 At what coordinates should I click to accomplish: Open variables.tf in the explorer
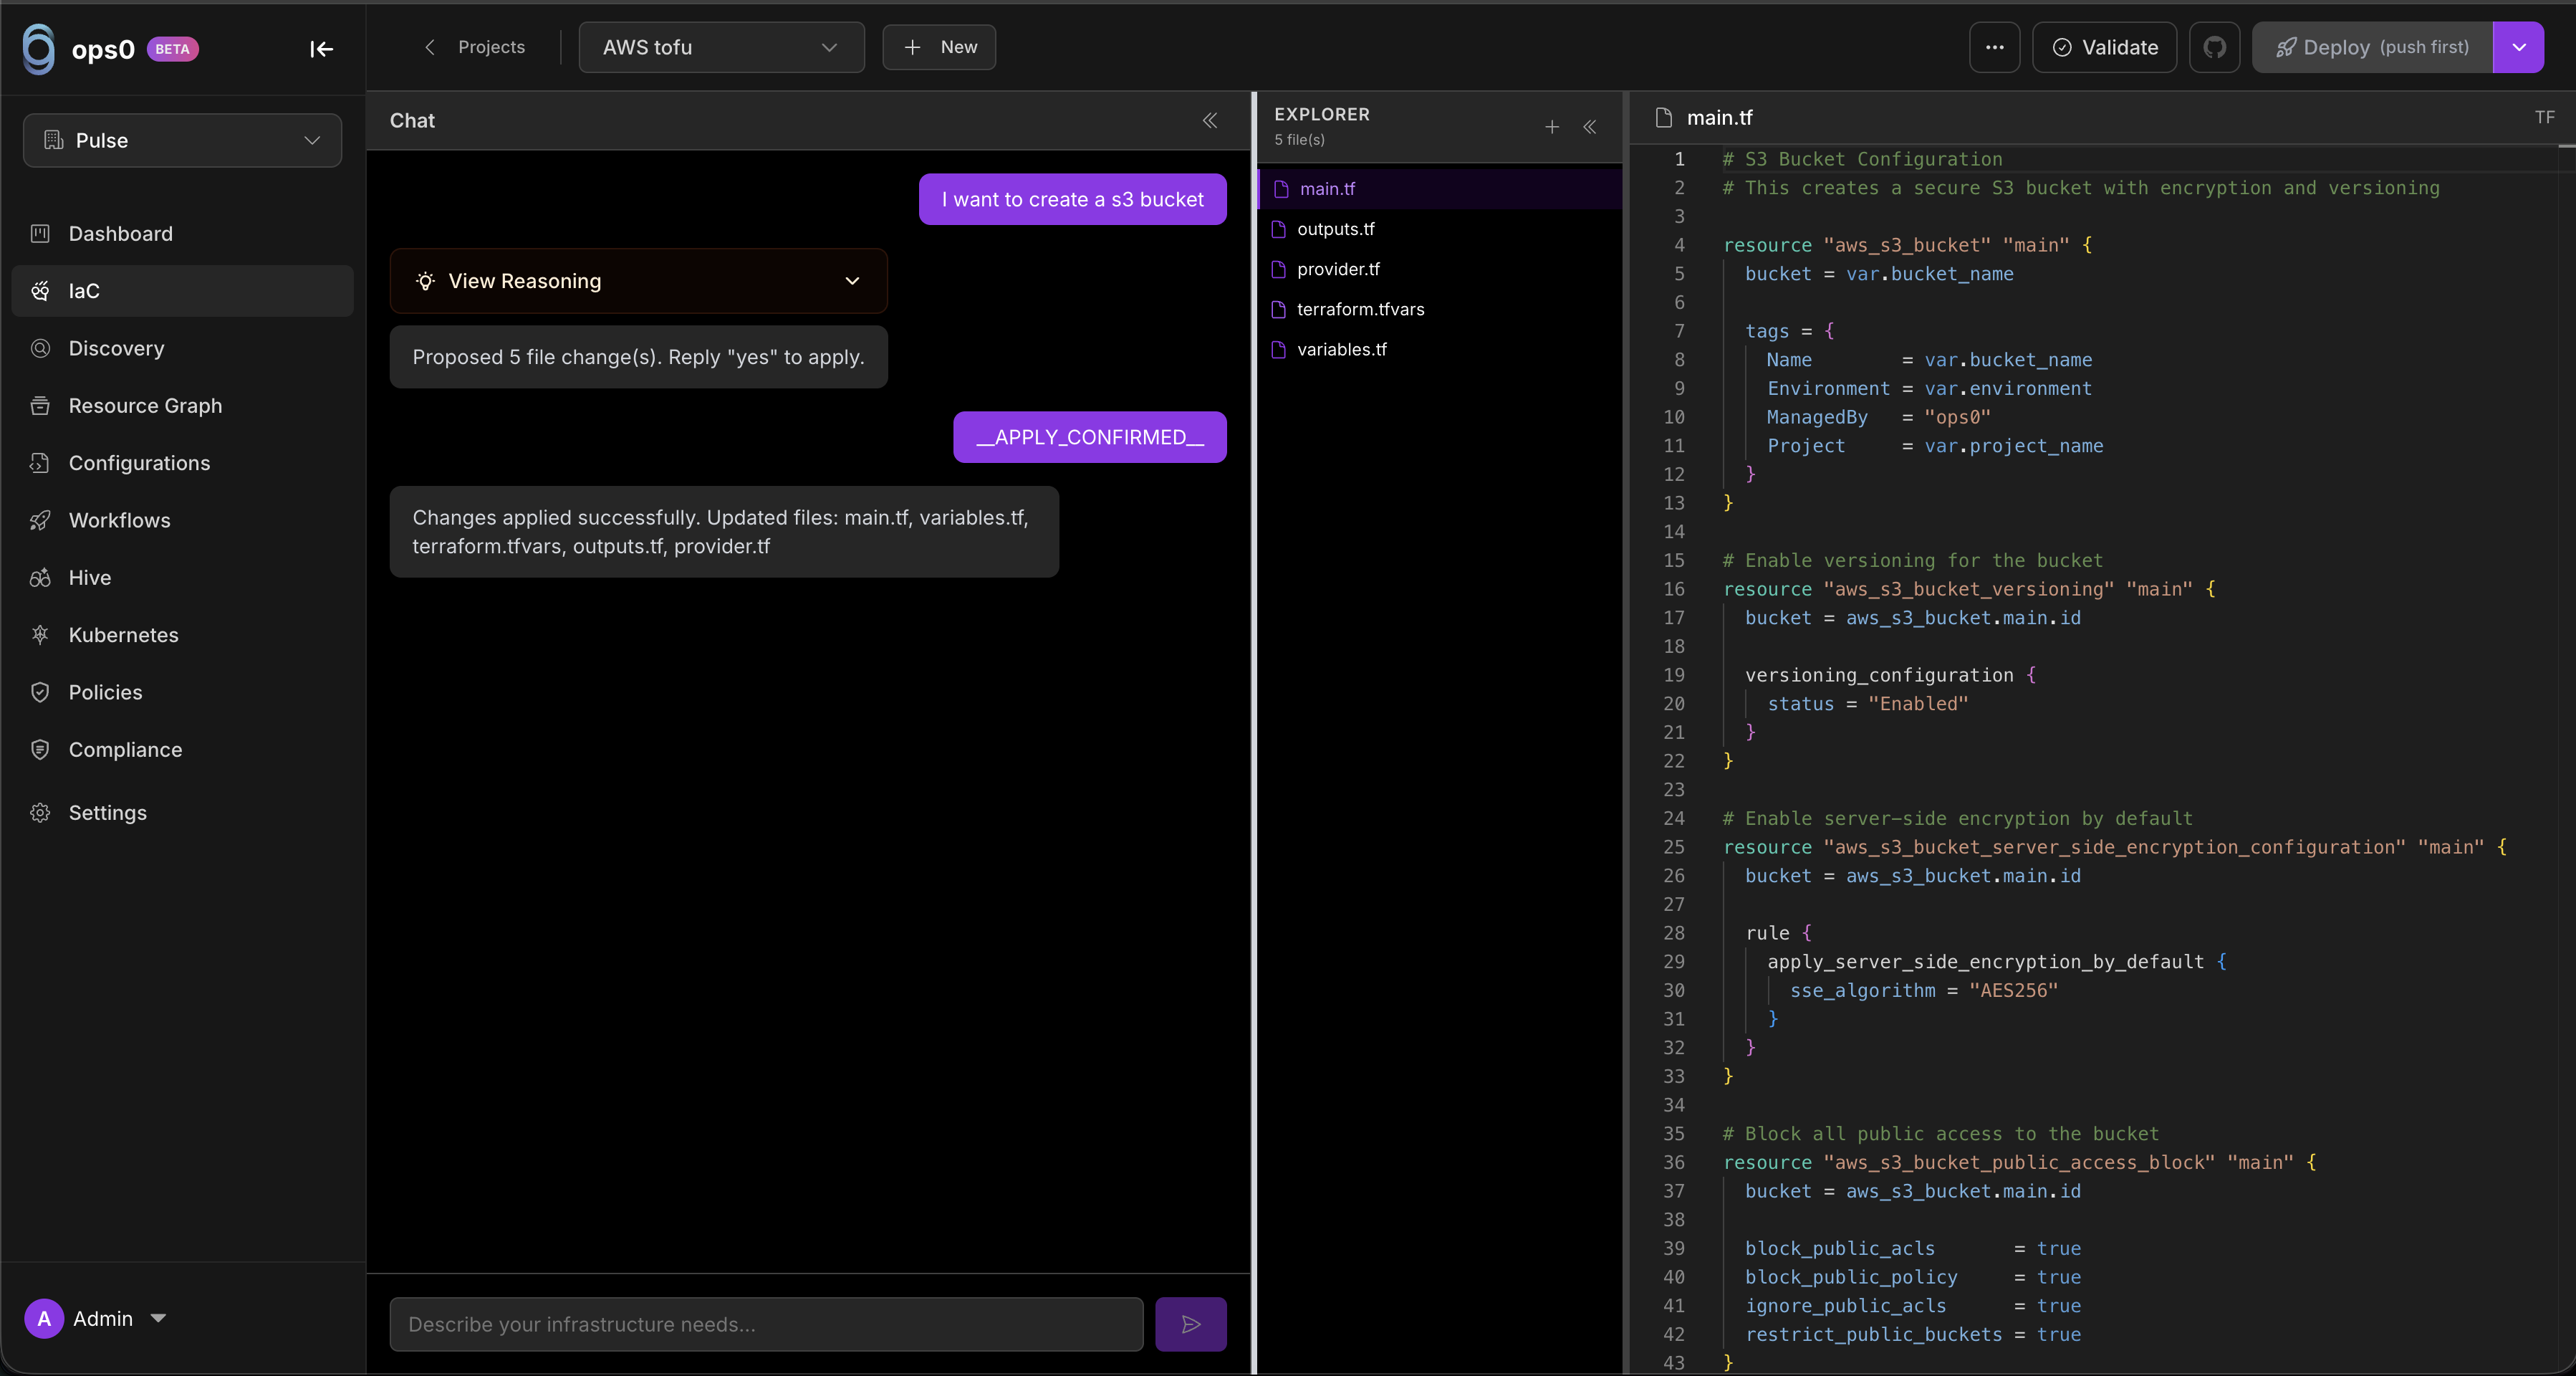coord(1341,349)
